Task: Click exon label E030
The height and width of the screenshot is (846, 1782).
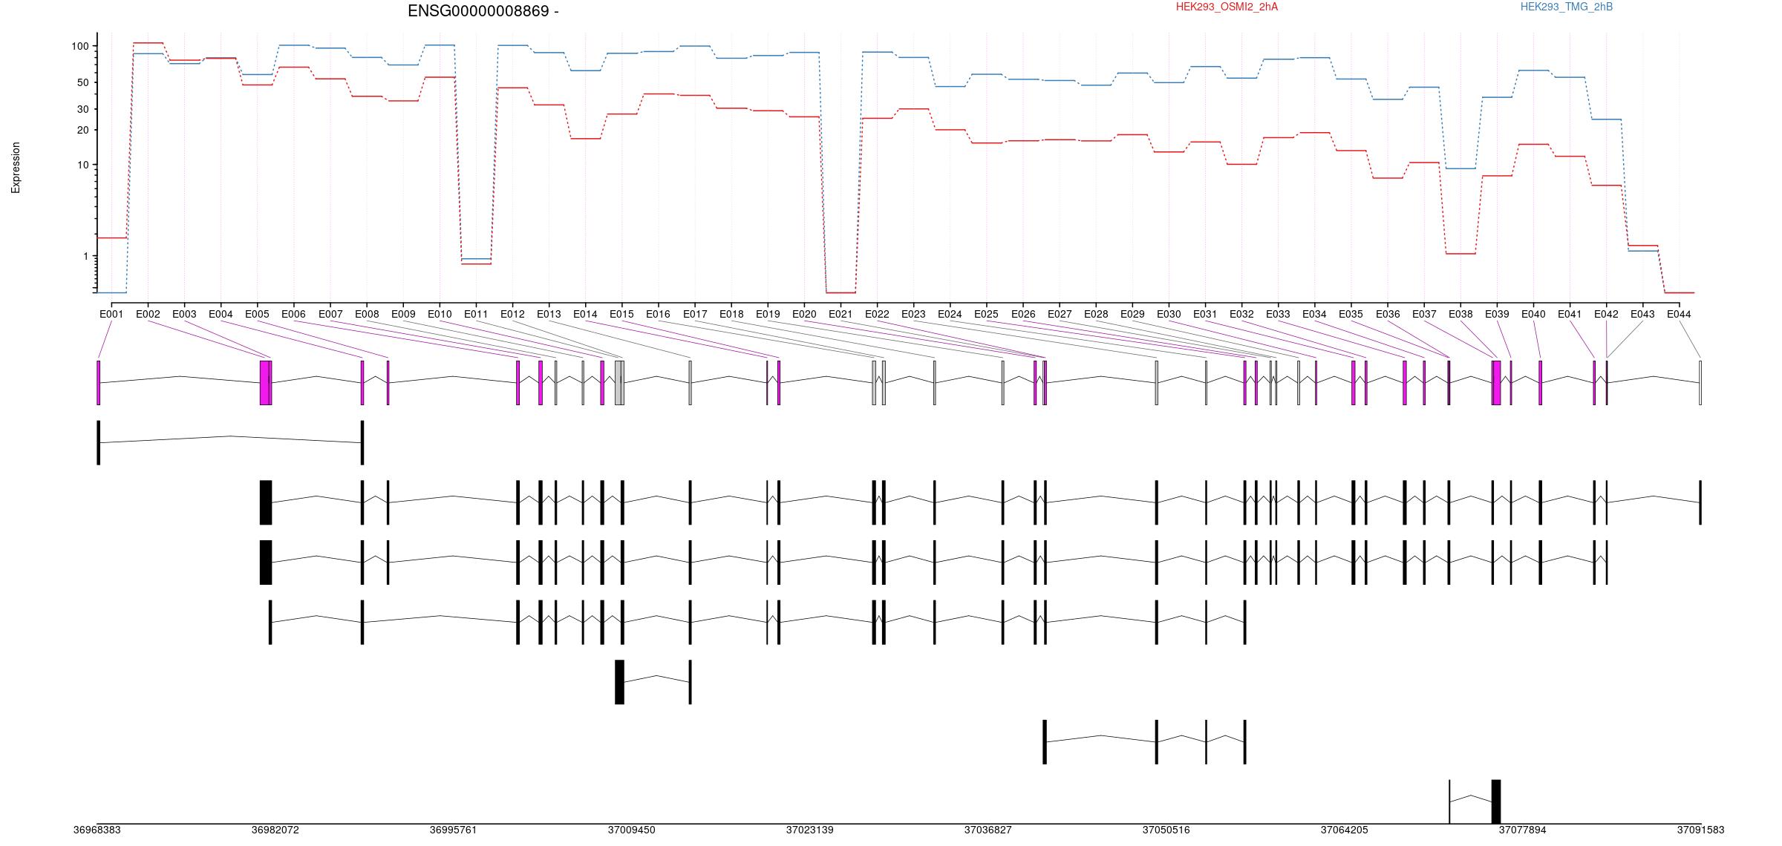Action: click(x=1169, y=314)
